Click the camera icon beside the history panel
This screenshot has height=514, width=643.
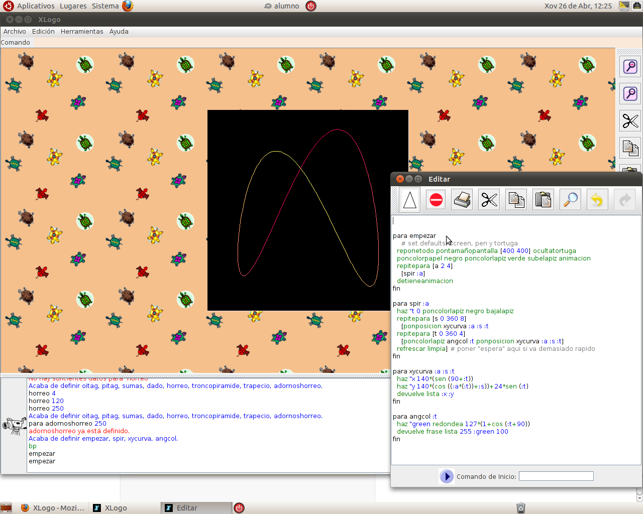tap(14, 425)
